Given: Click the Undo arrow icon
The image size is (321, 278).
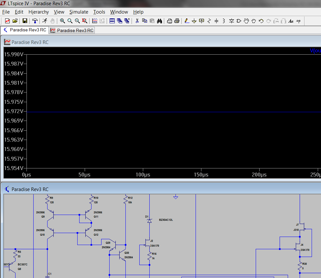Looking at the screenshot, I should click(261, 21).
